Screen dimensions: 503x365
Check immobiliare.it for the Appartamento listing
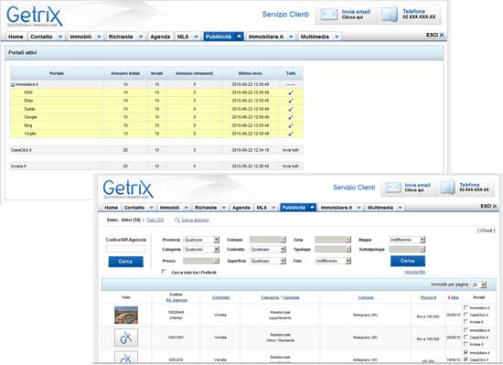466,308
